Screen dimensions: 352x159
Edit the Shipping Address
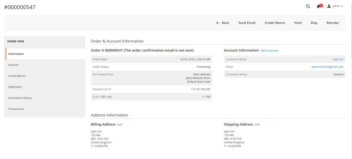257,125
